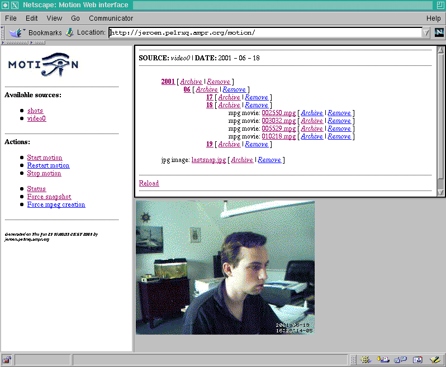Open the location history dropdown arrow
Viewport: 446px width, 367px height.
coord(426,32)
